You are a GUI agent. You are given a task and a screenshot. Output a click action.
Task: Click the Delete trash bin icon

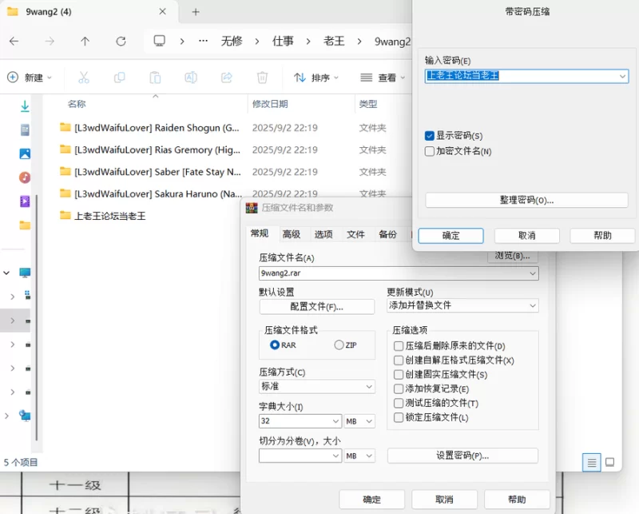pos(262,78)
